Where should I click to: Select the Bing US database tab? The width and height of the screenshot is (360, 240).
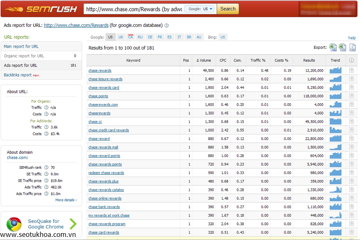click(223, 37)
